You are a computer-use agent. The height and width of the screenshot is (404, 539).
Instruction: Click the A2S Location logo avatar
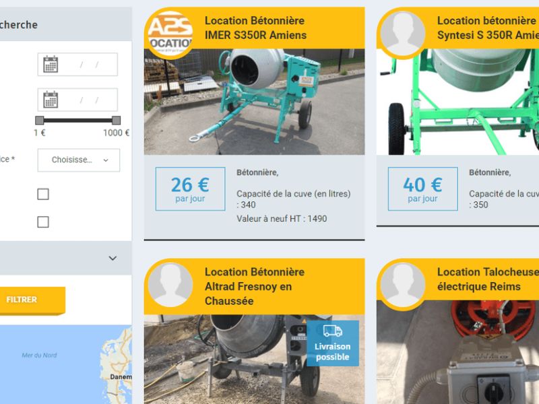170,33
